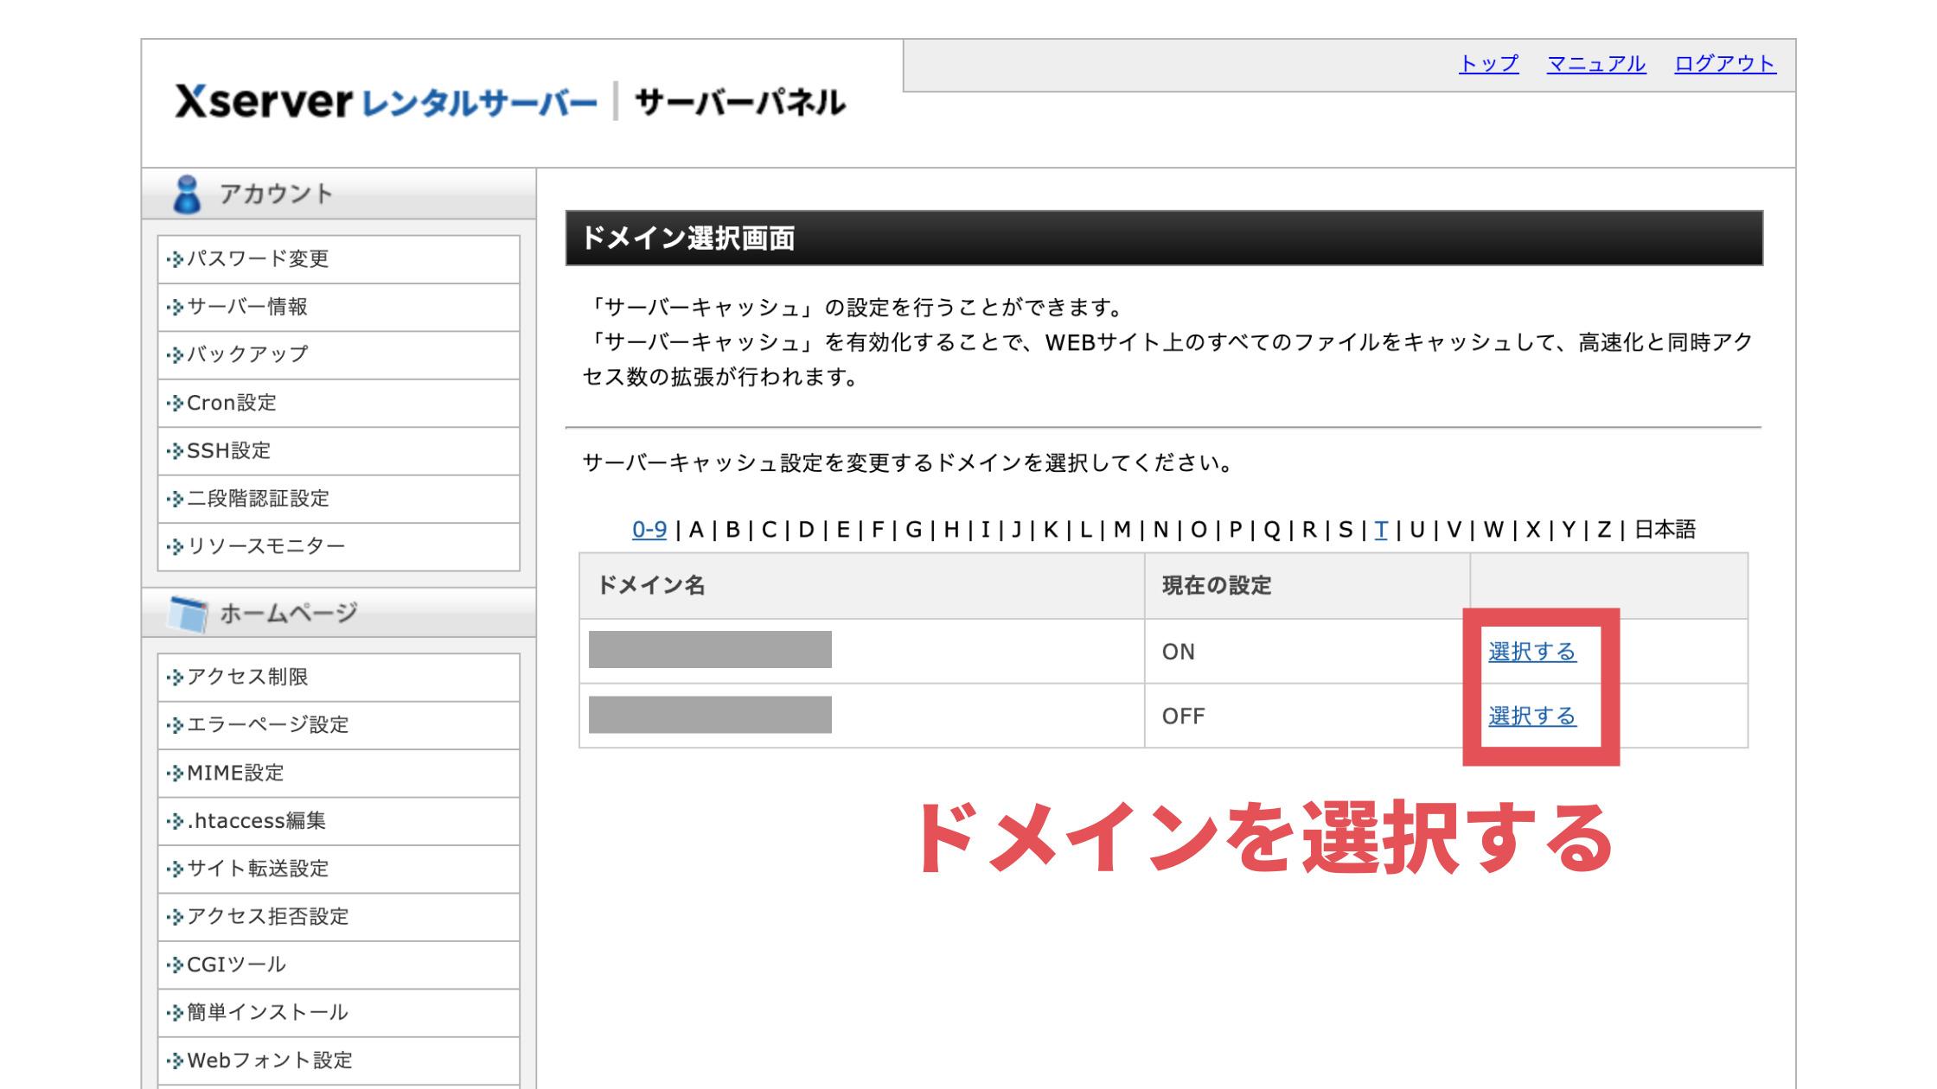
Task: Open アクセス拒否設定 menu item
Action: [x=339, y=916]
